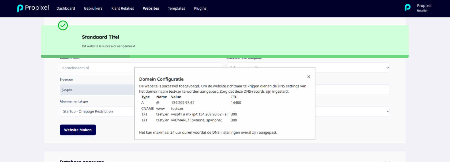The width and height of the screenshot is (450, 162).
Task: Open the Propixel Reseller account menu
Action: (x=424, y=8)
